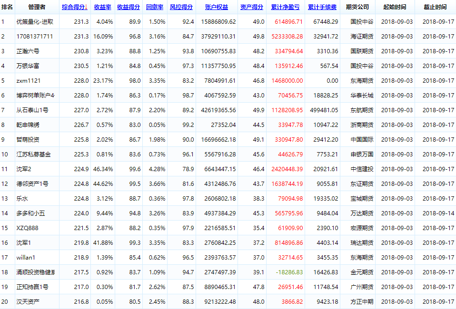The width and height of the screenshot is (456, 309).
Task: Select manager zxm1121
Action: click(28, 81)
